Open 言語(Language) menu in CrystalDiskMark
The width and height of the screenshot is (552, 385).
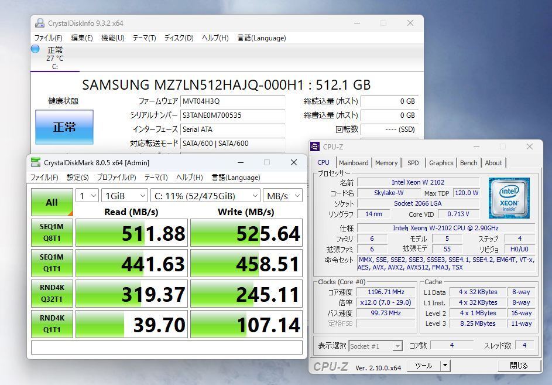(x=236, y=178)
